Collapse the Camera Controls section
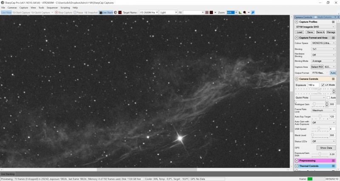340x181 pixels. click(297, 79)
